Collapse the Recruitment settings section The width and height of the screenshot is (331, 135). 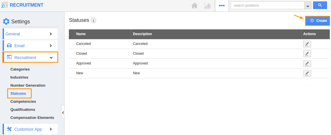click(x=30, y=57)
